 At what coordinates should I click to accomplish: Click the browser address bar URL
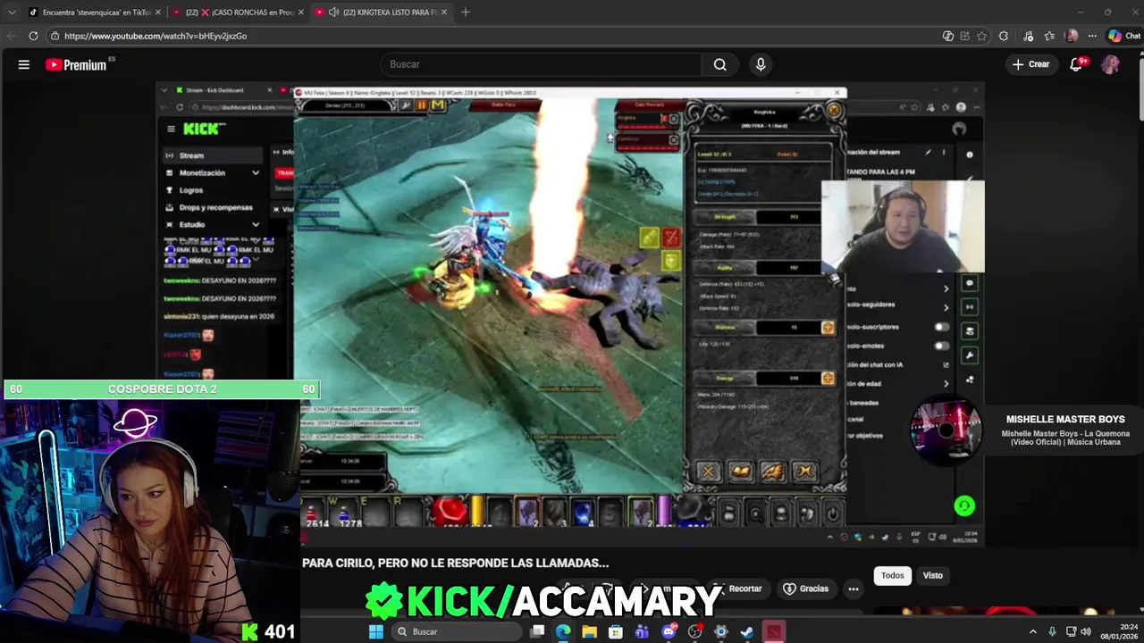tap(156, 36)
